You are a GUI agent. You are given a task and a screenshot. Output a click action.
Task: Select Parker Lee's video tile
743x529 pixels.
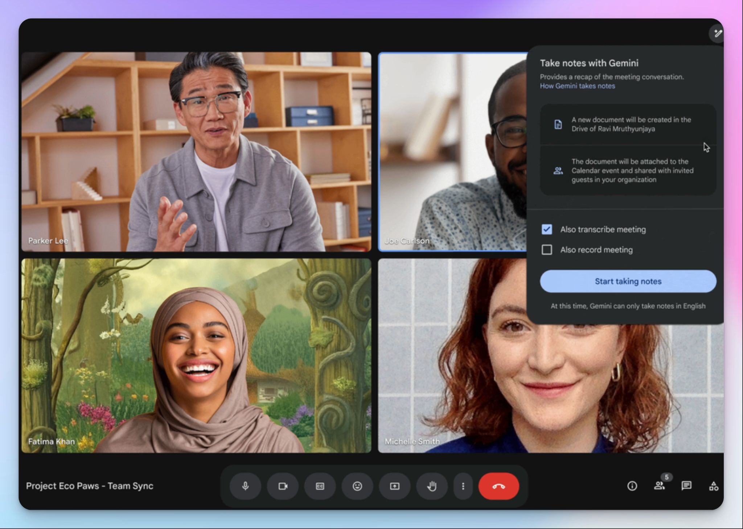[196, 152]
